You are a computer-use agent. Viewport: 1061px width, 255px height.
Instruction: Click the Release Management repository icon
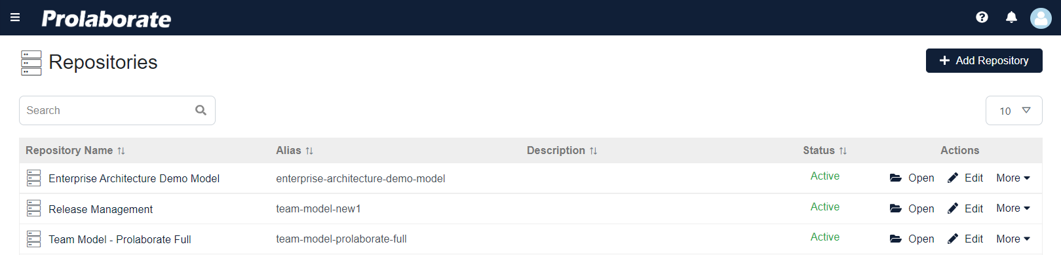[34, 208]
